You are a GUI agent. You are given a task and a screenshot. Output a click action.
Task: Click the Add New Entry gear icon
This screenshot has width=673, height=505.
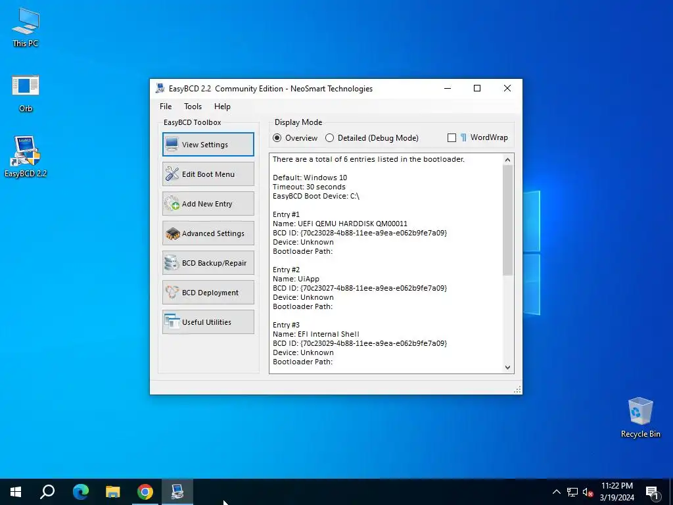point(172,204)
